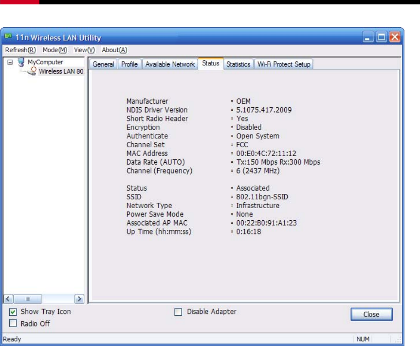This screenshot has height=346, width=420.
Task: Check the Disable Adapter box
Action: (178, 312)
